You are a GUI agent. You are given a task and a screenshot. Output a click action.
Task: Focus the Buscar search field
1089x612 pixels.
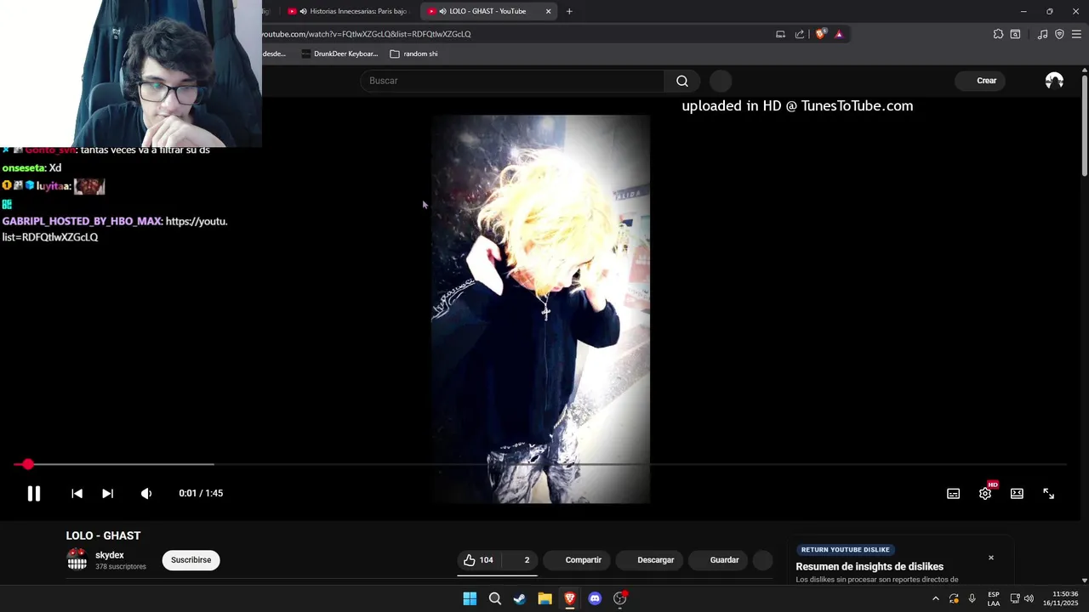click(x=512, y=81)
